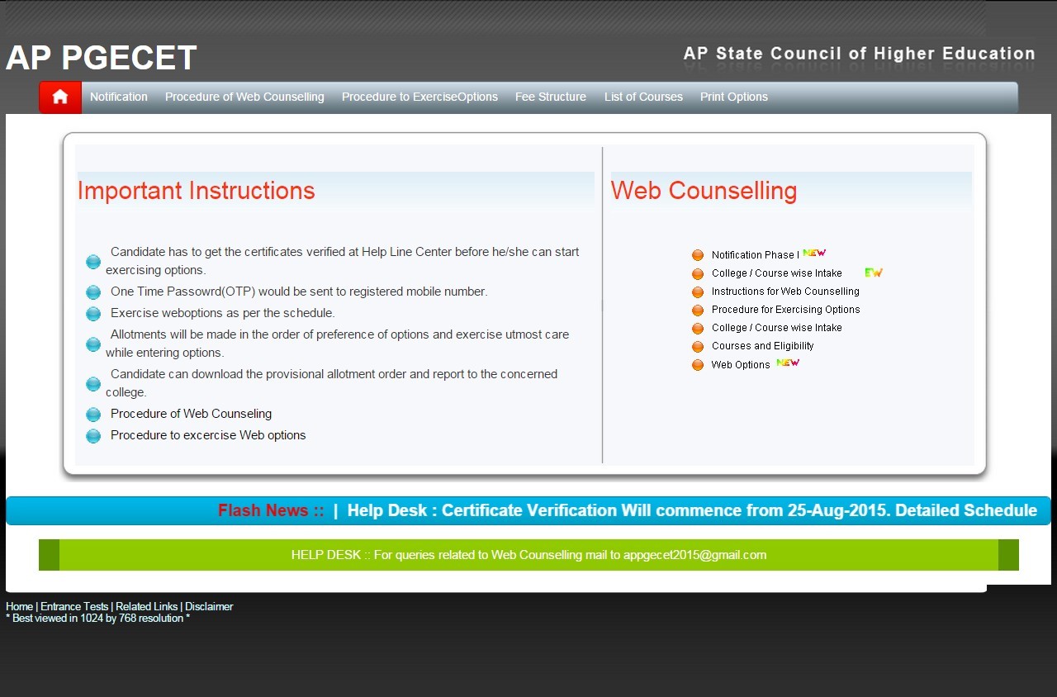Image resolution: width=1057 pixels, height=697 pixels.
Task: Select Fee Structure in the navigation bar
Action: [551, 97]
